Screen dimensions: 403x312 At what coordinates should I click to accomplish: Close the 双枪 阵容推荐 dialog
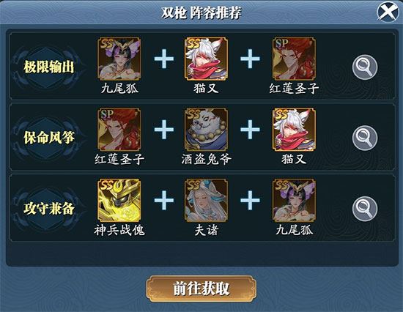click(388, 12)
